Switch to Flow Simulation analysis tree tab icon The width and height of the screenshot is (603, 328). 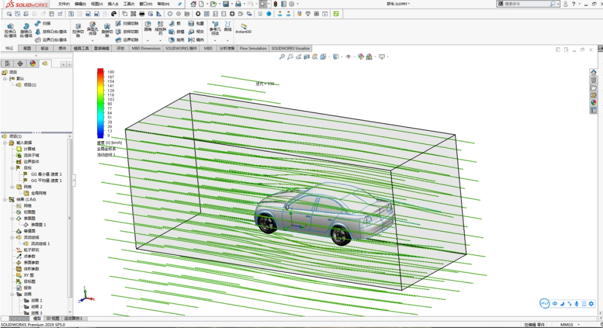tap(45, 64)
